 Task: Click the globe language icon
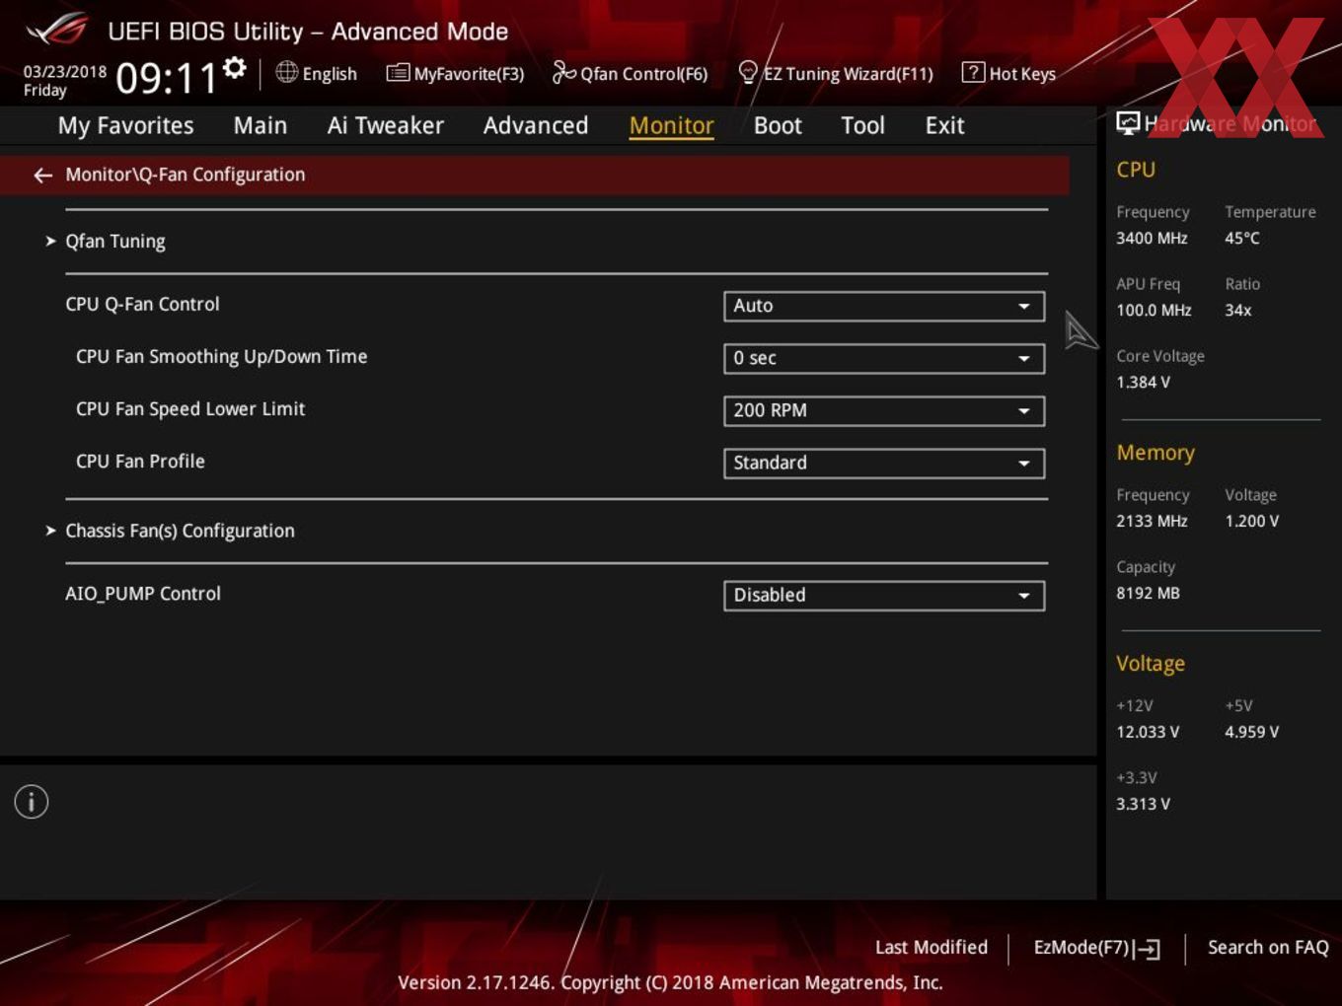pos(286,72)
